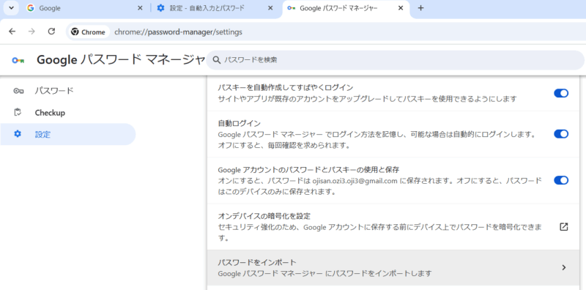Click the password manager tab key favicon
586x290 pixels.
[292, 8]
